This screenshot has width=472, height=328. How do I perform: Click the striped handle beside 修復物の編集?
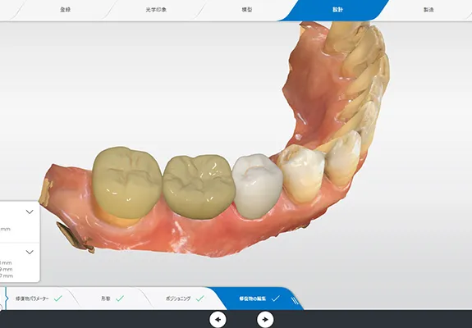(295, 300)
